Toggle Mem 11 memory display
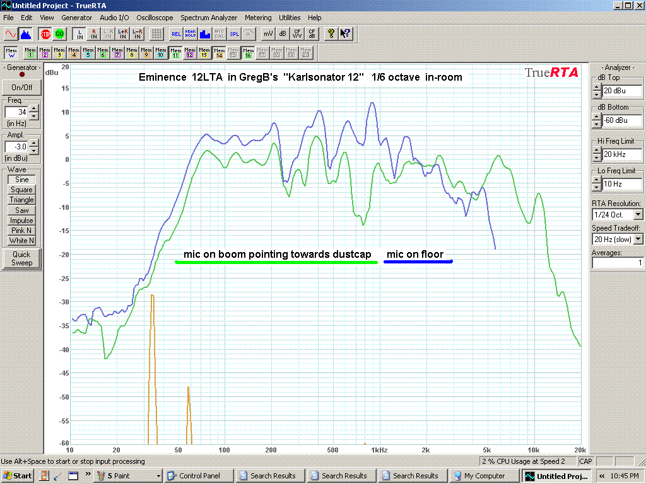Viewport: 646px width, 484px height. coord(175,53)
